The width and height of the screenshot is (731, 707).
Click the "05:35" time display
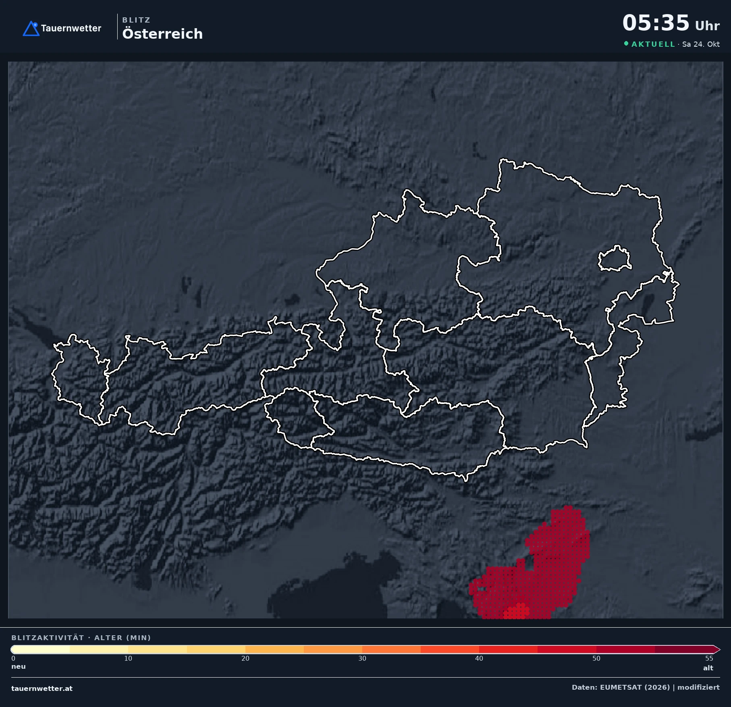click(x=656, y=23)
